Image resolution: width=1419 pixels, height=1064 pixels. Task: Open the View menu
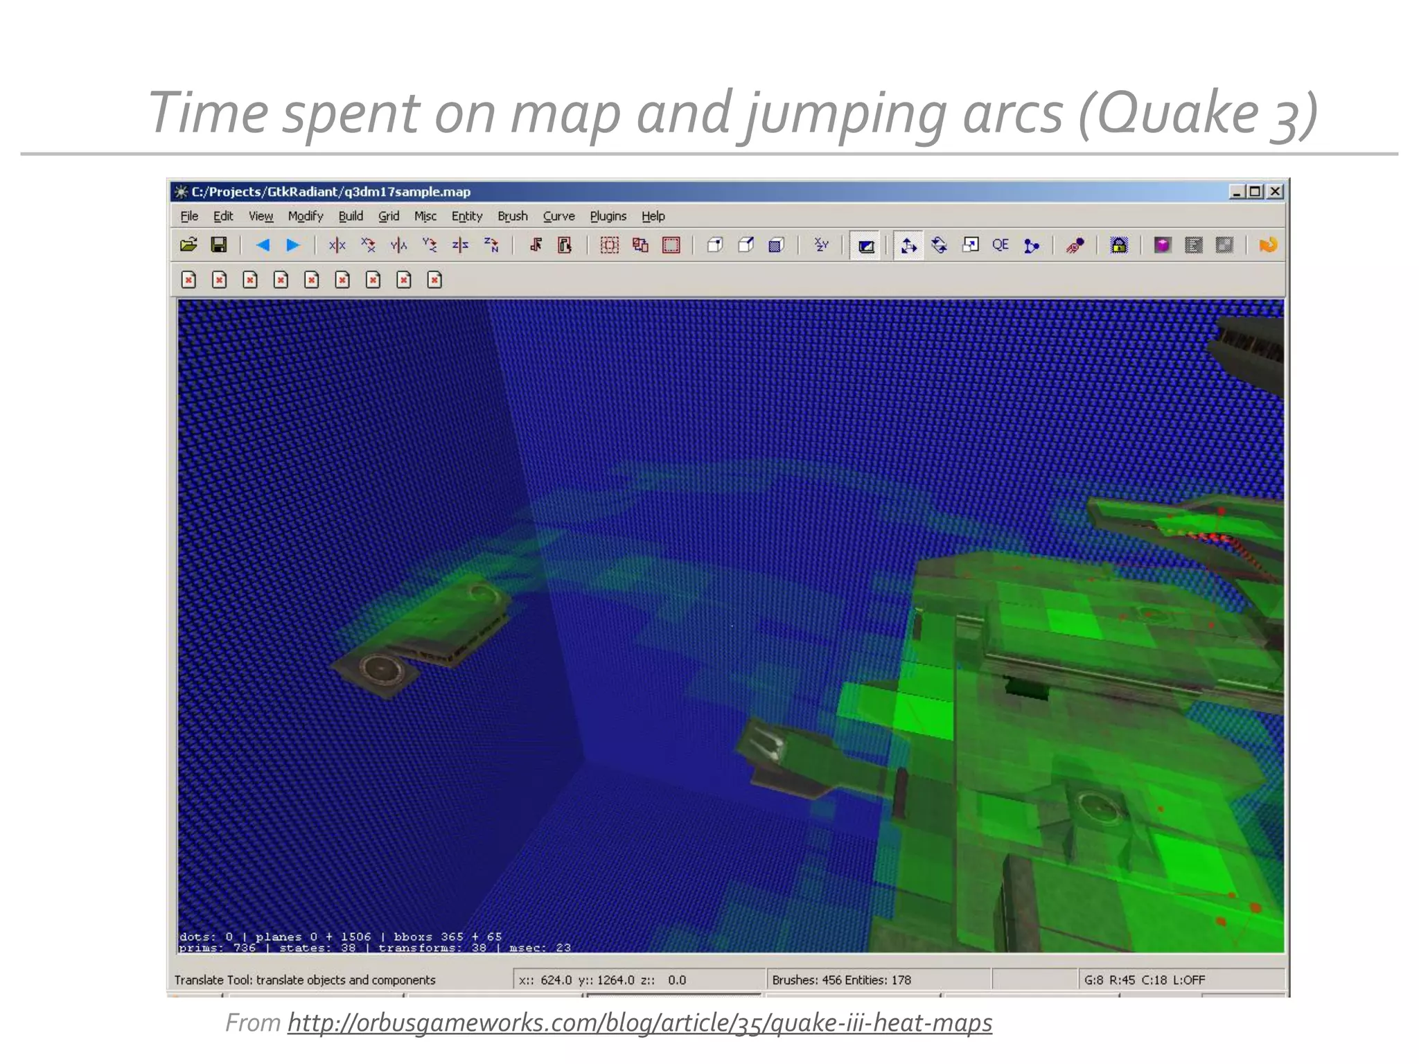(x=261, y=216)
